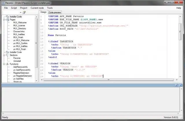Screen dimensions: 185x121
Task: Click the code editor scroll down arrow
Action: click(180, 77)
